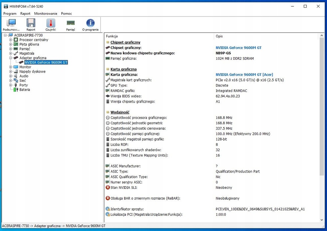
Task: Collapse the Adapter graficzna node
Action: tap(11, 58)
